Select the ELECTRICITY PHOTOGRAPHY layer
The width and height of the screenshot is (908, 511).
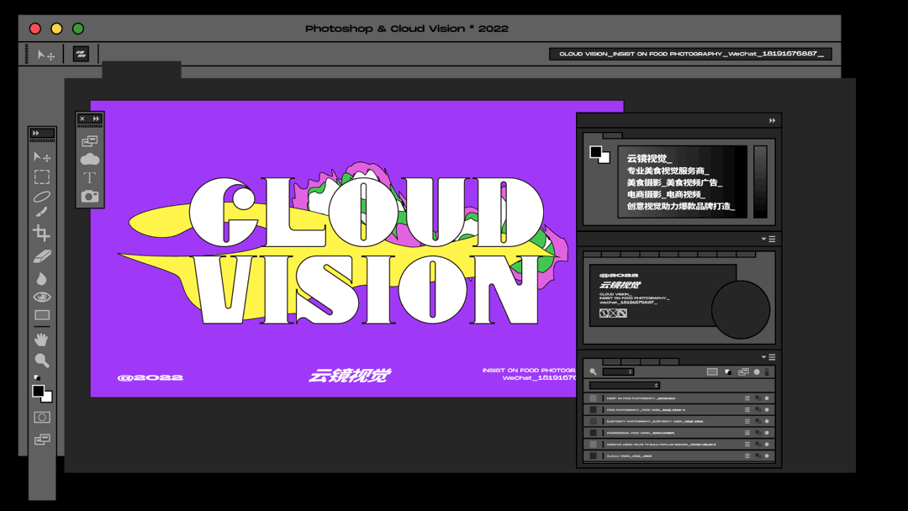[x=679, y=421]
